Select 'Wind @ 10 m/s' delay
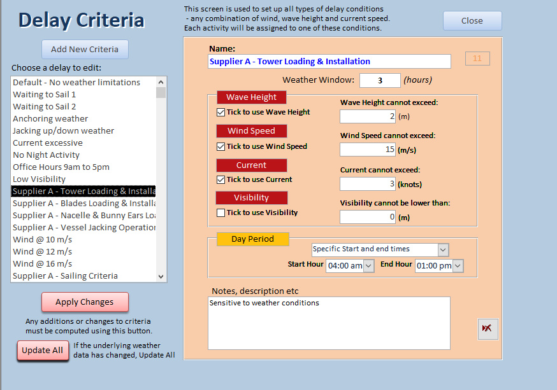 tap(83, 239)
